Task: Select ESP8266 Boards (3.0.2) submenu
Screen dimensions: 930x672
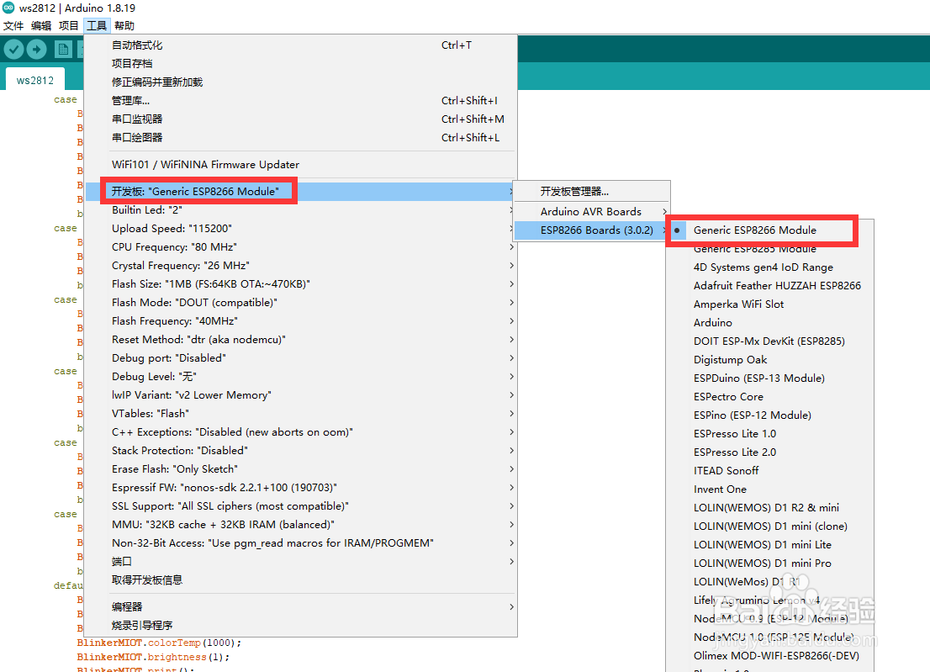Action: pos(591,230)
